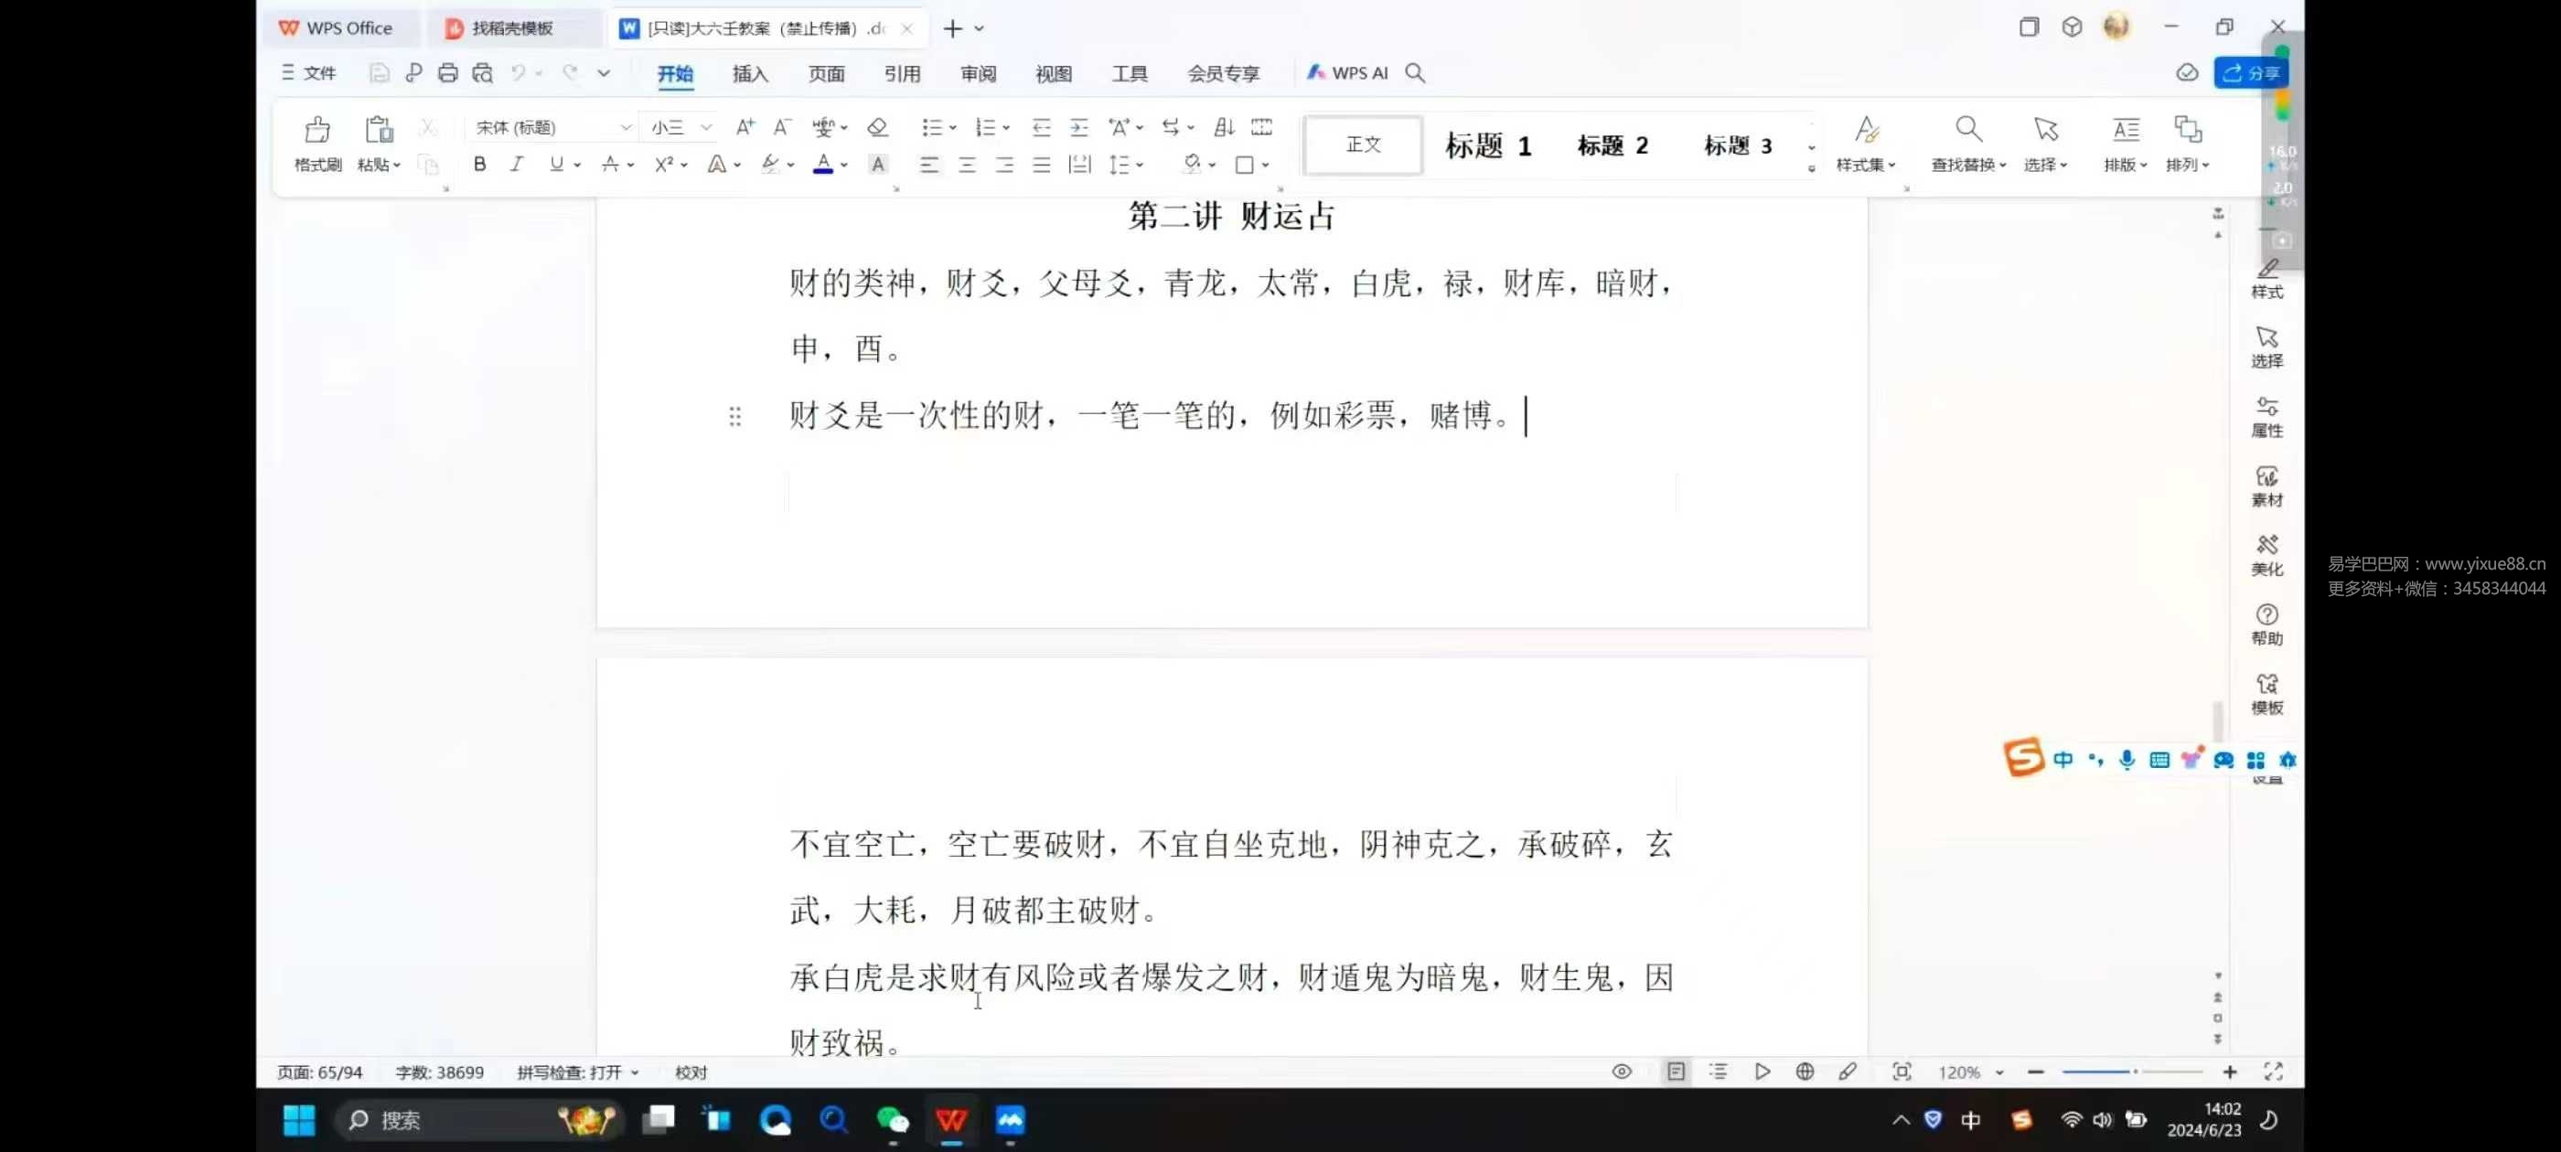2561x1152 pixels.
Task: Open the Help sidebar icon
Action: (x=2266, y=624)
